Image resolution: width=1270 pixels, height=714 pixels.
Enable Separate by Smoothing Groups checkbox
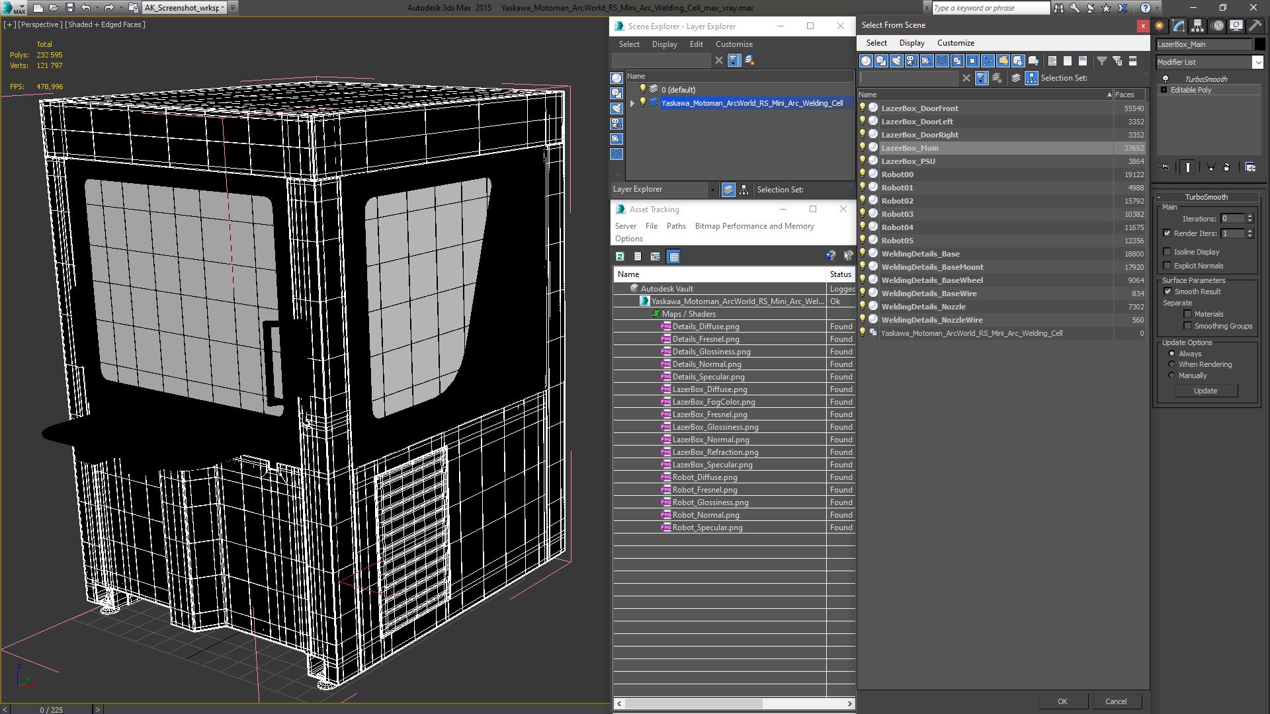[1187, 326]
